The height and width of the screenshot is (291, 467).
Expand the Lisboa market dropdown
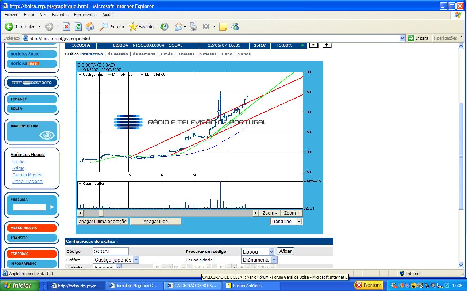(x=271, y=252)
